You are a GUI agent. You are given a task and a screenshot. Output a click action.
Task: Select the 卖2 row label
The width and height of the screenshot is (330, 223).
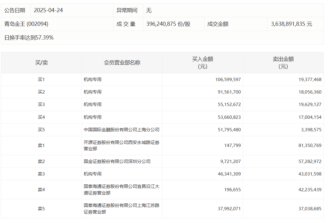click(x=41, y=162)
